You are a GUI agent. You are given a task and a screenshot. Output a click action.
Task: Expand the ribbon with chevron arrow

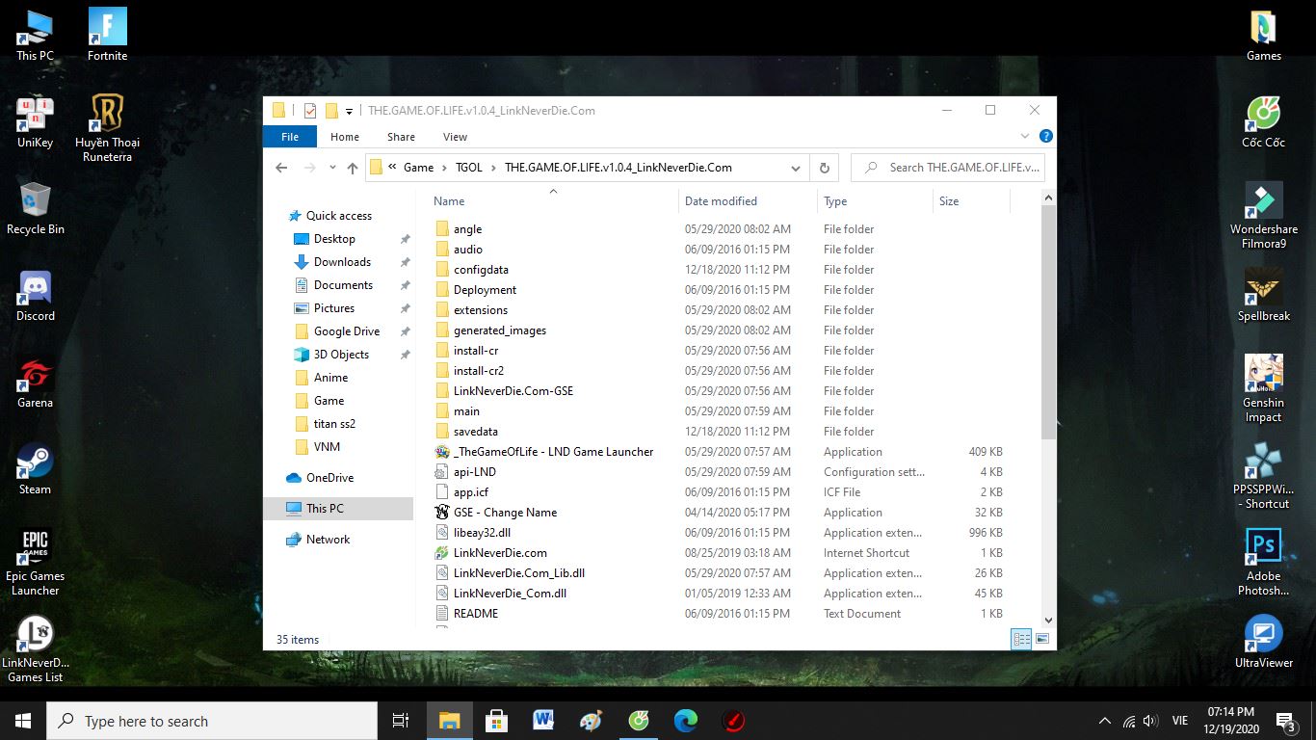pos(1026,137)
